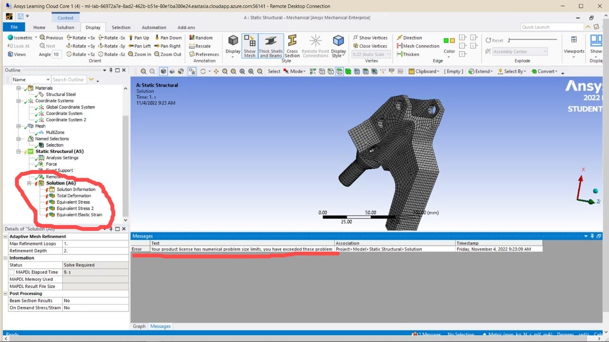This screenshot has height=342, width=609.
Task: Click the Previous view button
Action: coord(51,38)
